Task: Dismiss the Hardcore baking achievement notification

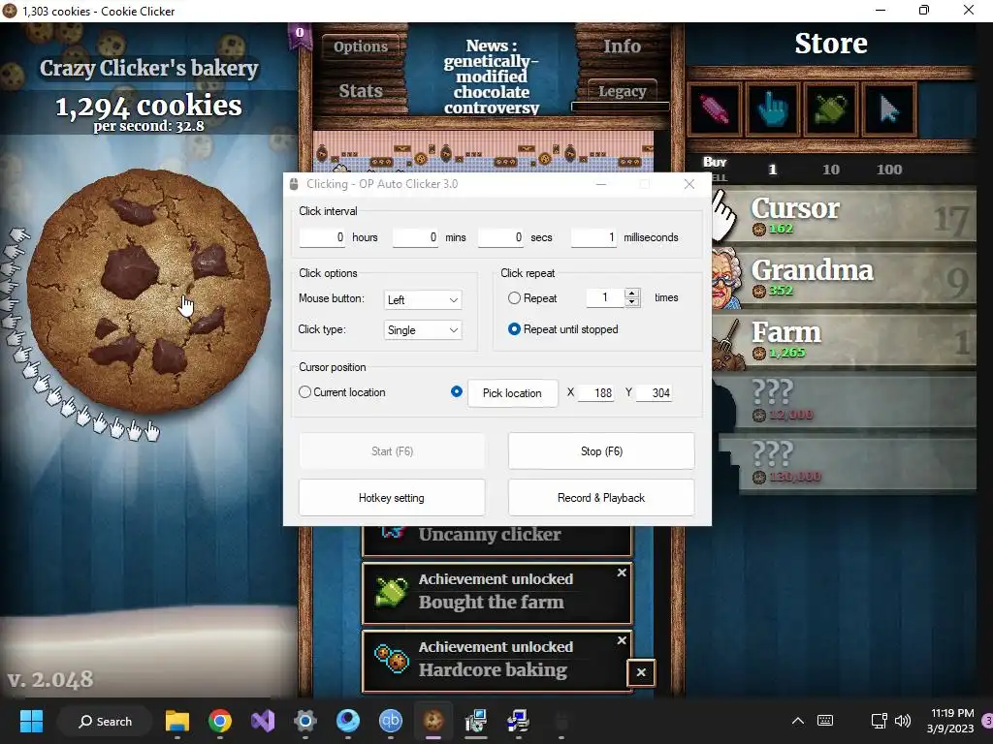Action: 622,641
